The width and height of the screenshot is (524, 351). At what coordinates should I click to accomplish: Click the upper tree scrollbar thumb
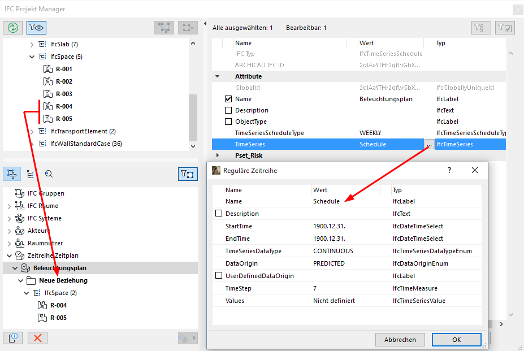pyautogui.click(x=193, y=118)
